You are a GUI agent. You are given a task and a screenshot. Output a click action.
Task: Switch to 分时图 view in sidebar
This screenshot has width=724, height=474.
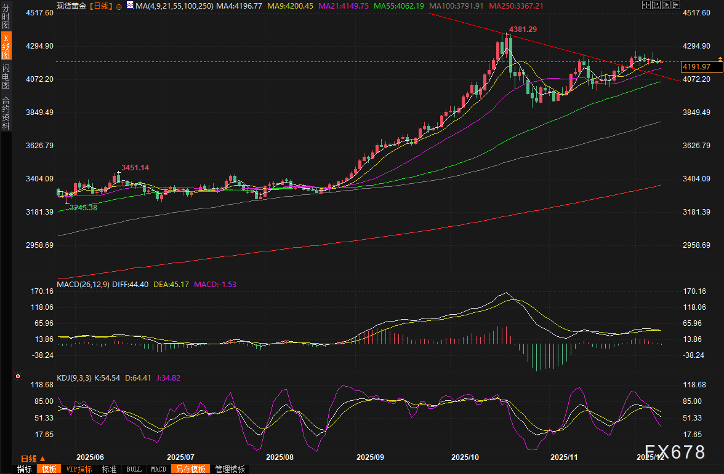click(x=6, y=17)
